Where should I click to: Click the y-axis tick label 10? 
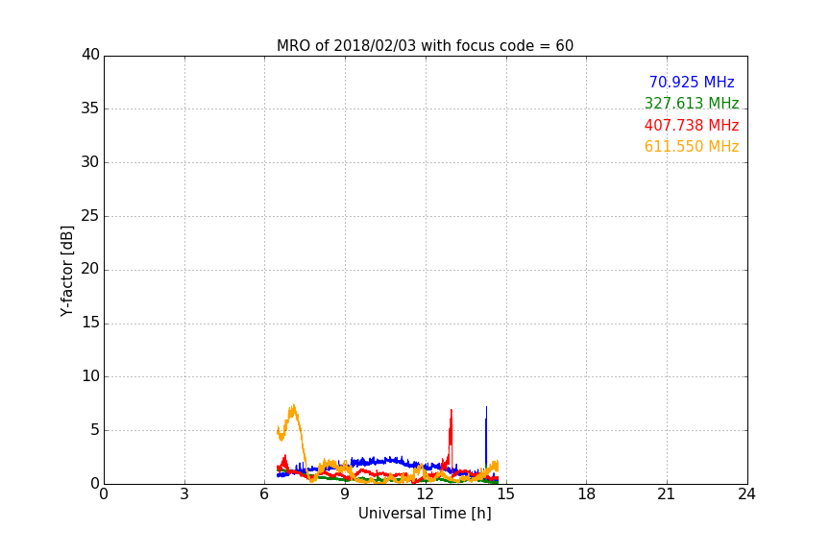pyautogui.click(x=90, y=376)
